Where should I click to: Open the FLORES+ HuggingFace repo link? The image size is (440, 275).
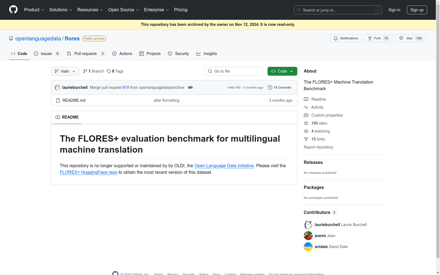[x=89, y=172]
